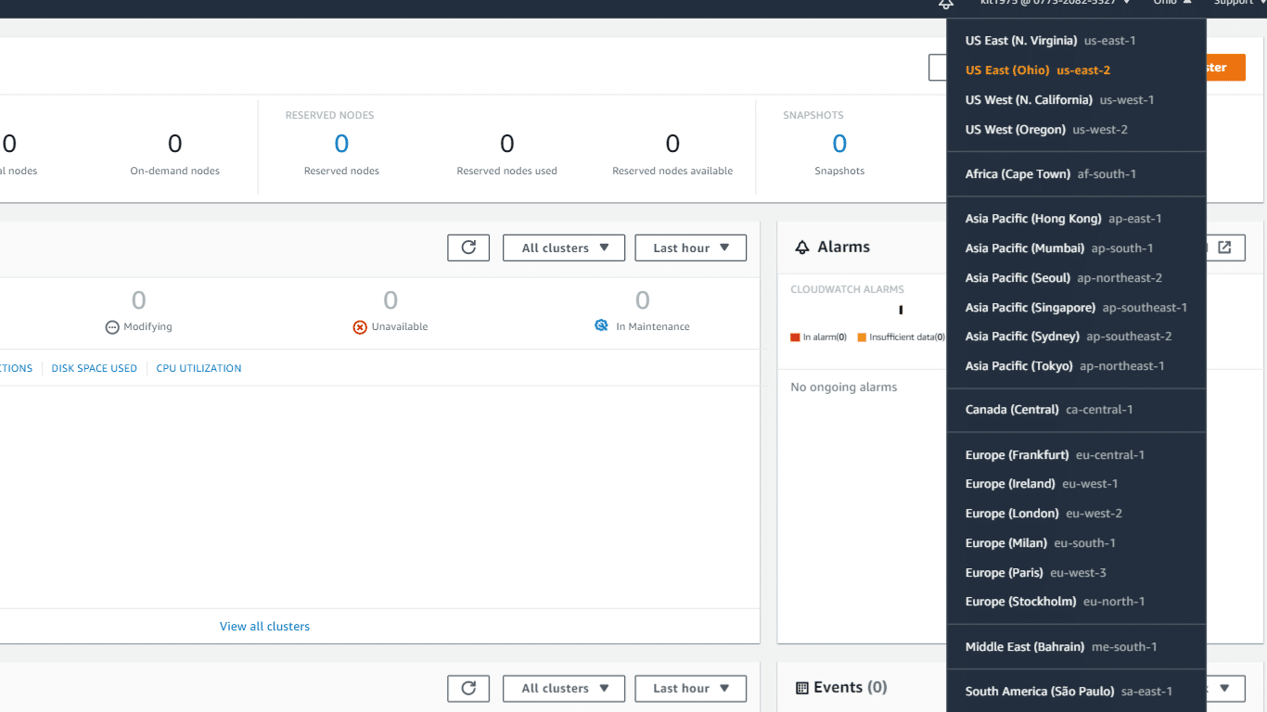Click the Snapshots count

point(839,143)
